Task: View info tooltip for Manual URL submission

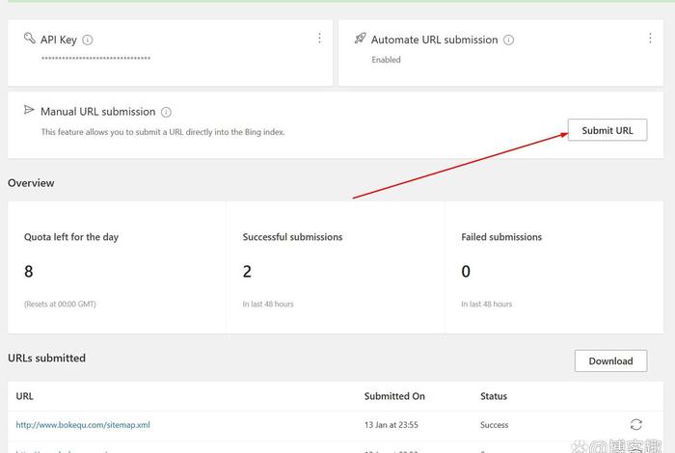Action: pyautogui.click(x=166, y=112)
